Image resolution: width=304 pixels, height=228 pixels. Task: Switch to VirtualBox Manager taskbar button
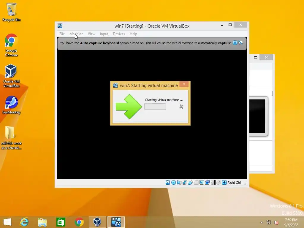pyautogui.click(x=97, y=222)
